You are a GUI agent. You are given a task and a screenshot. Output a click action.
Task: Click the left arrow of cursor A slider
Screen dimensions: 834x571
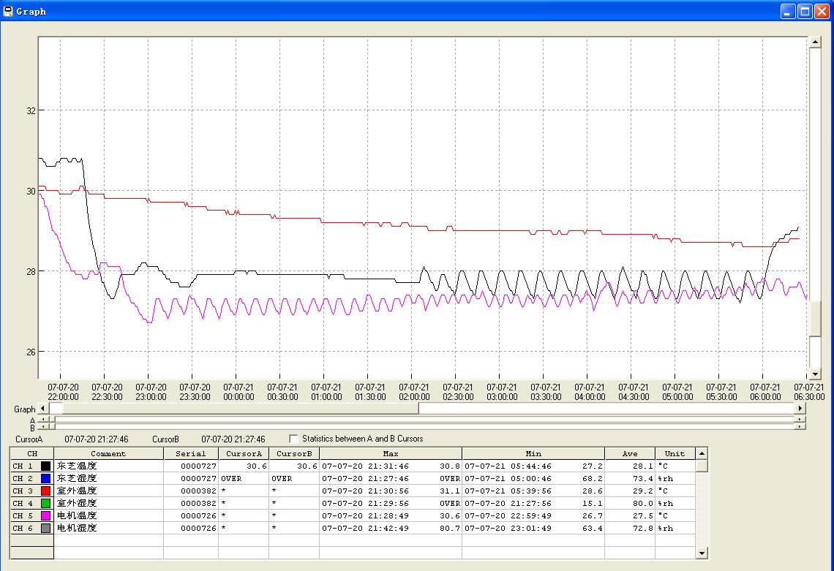[42, 420]
